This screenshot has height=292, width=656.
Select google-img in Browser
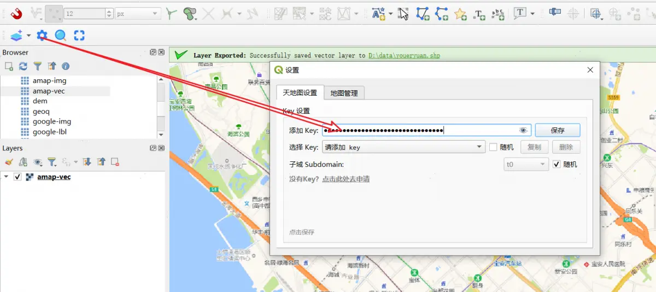click(x=51, y=121)
